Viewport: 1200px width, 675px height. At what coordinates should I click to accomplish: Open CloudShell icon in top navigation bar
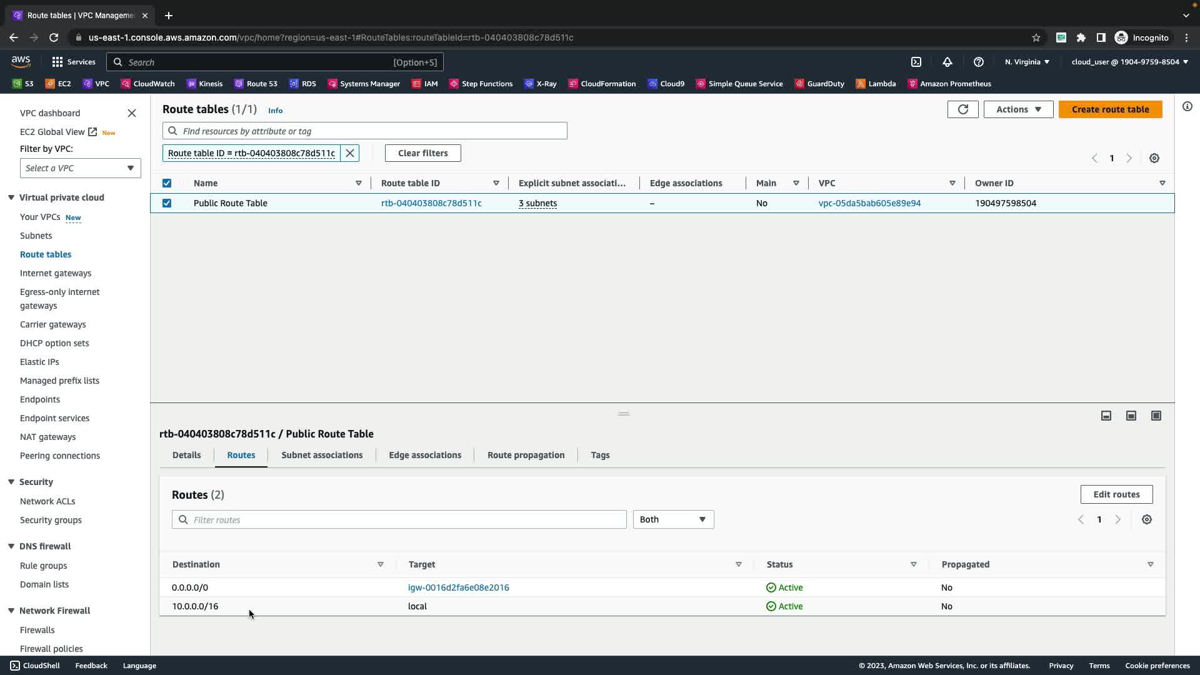click(916, 62)
